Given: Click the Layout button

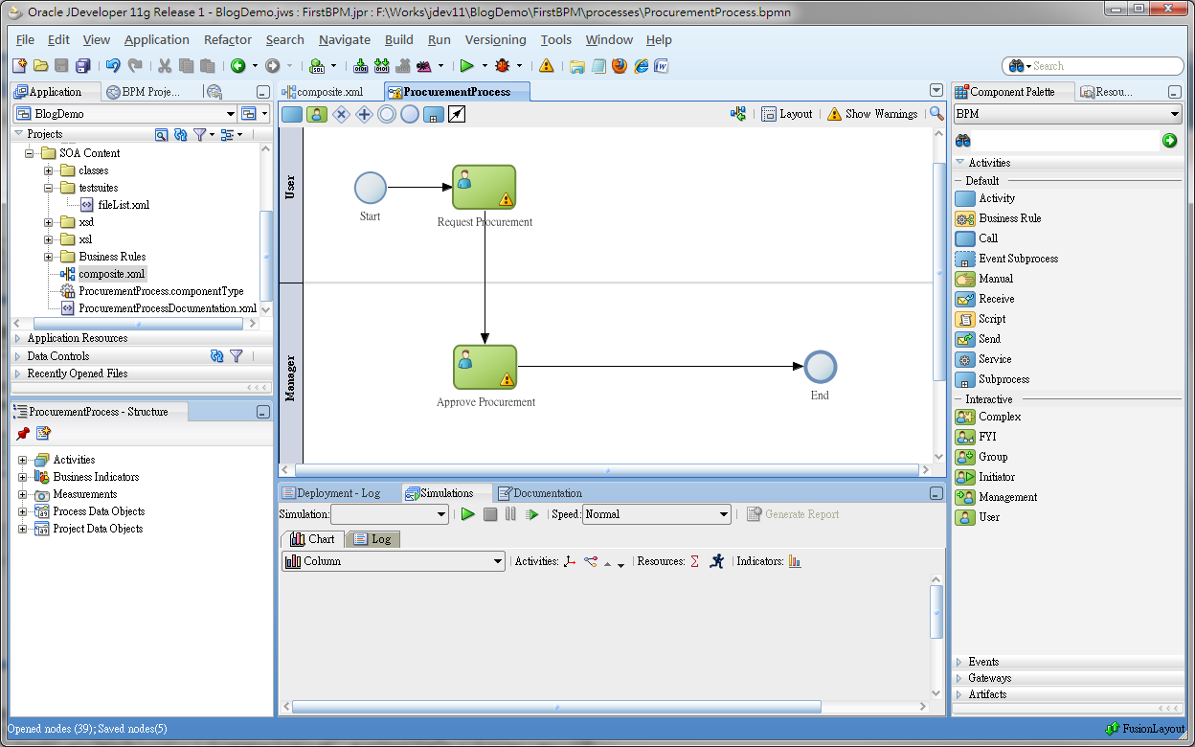Looking at the screenshot, I should tap(787, 114).
